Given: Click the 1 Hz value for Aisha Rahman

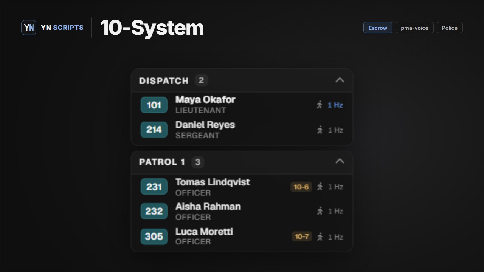Looking at the screenshot, I should (335, 211).
